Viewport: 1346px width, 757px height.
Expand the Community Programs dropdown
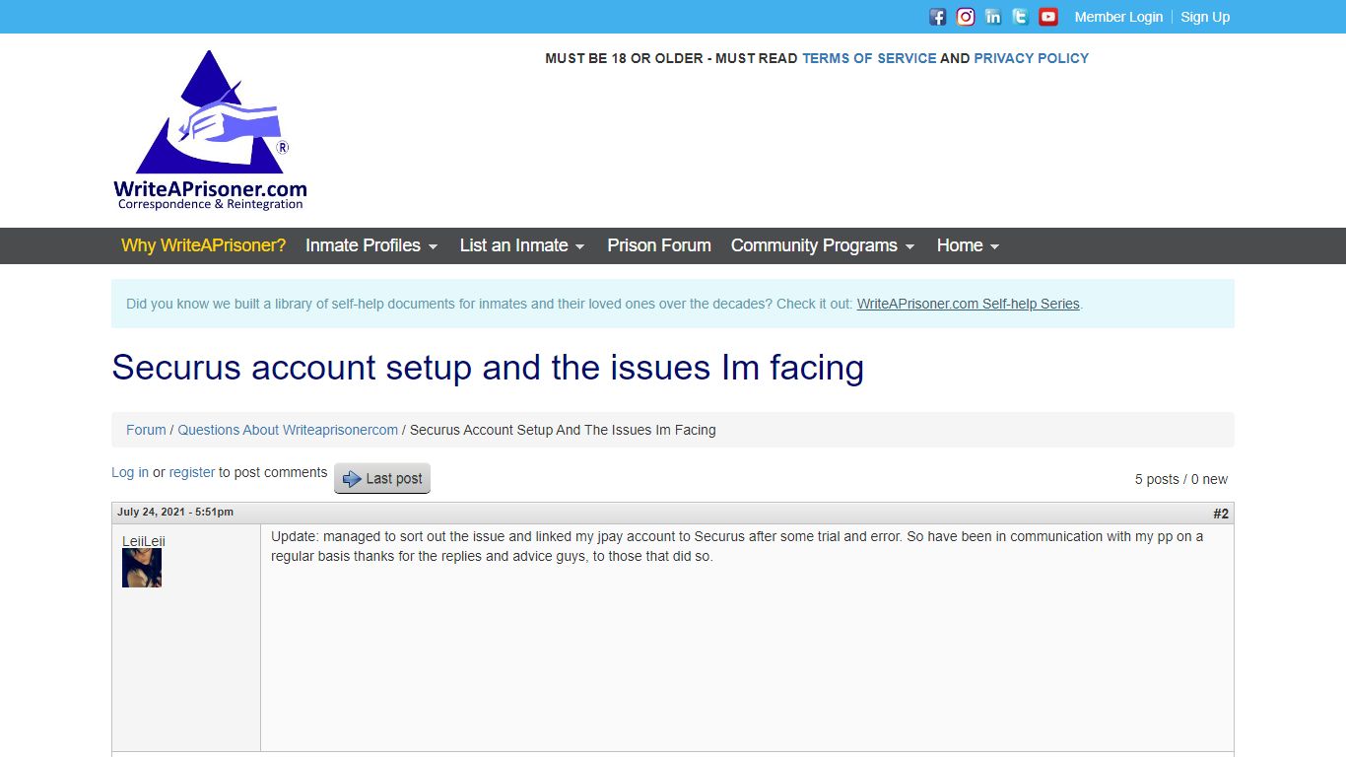pos(823,245)
